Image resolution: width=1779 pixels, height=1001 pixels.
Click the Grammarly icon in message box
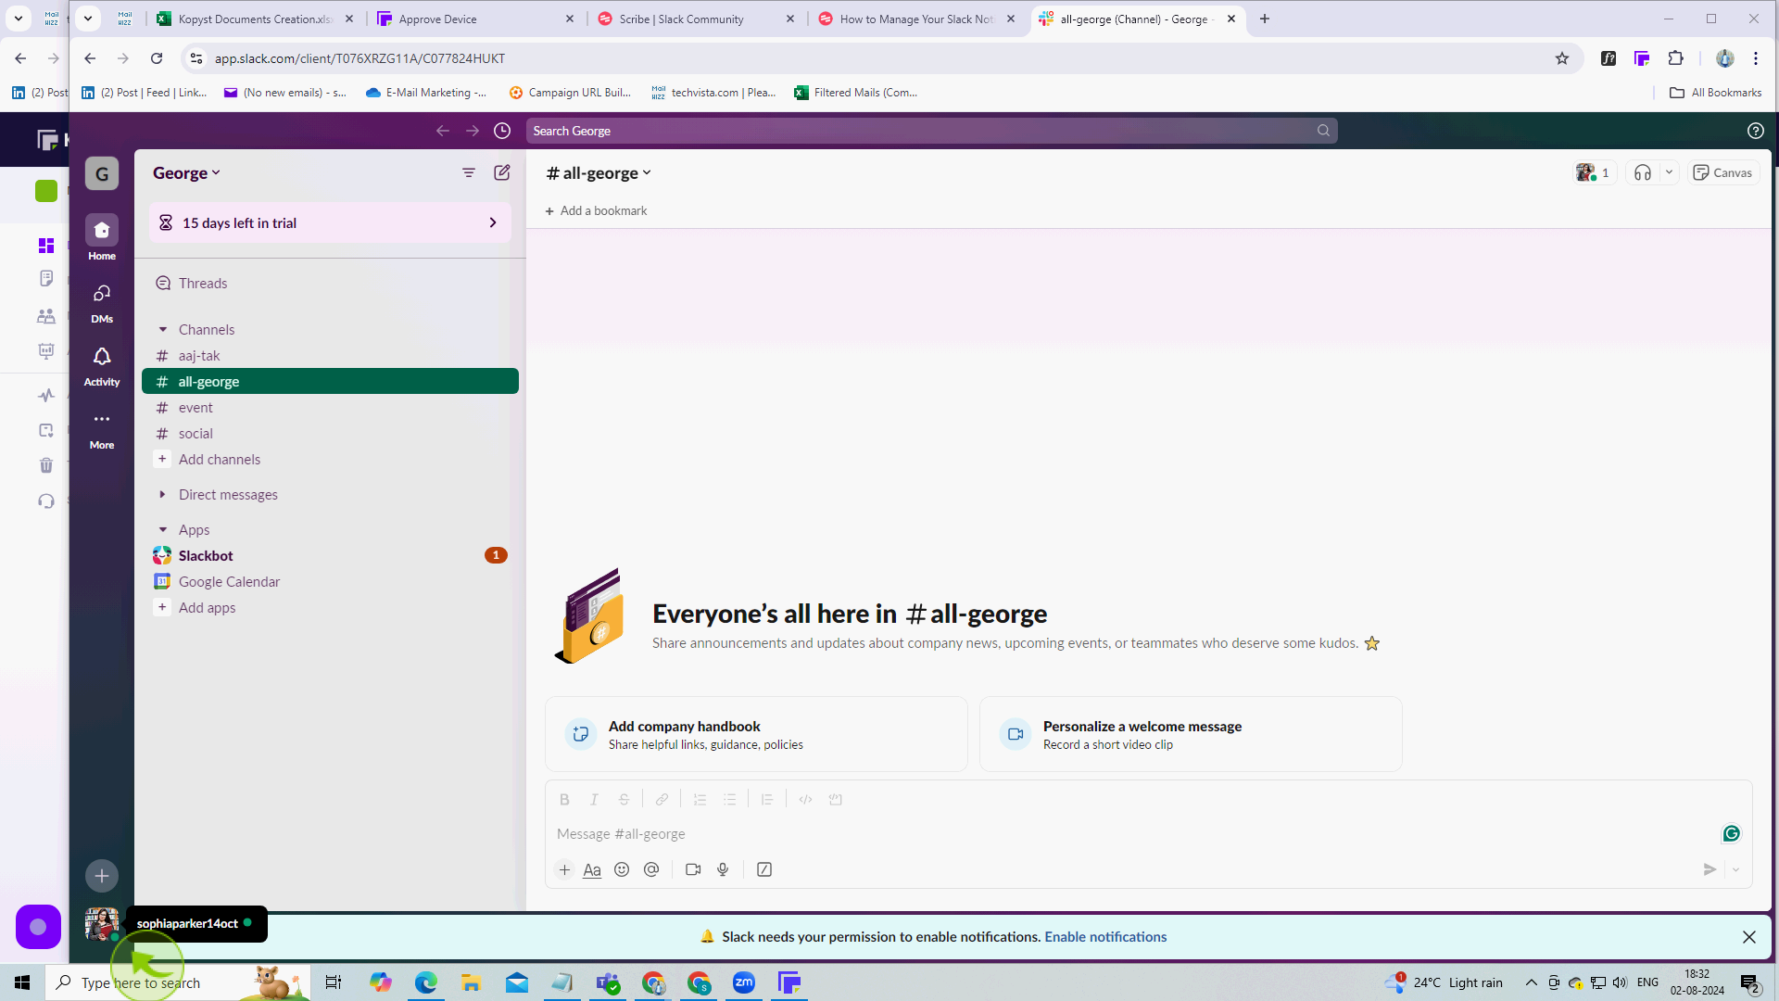pyautogui.click(x=1731, y=833)
